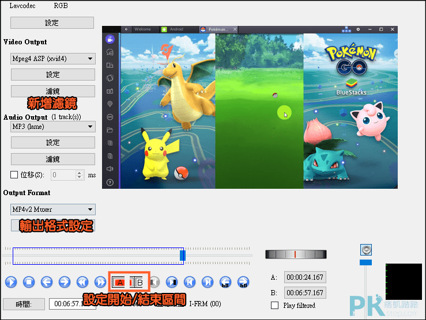
Task: Click the configure button below MP4v2 Muxer
Action: [x=53, y=226]
